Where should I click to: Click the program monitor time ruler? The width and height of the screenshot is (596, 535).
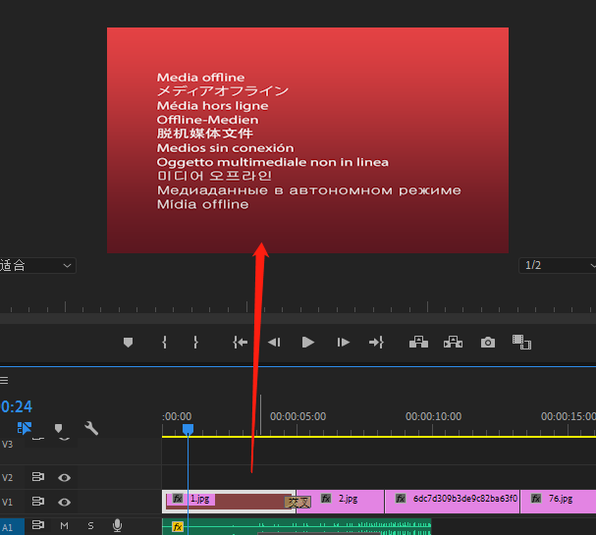298,306
